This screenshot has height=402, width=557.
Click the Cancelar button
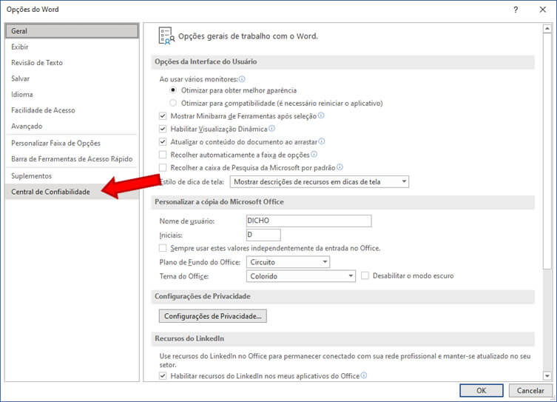[x=530, y=390]
